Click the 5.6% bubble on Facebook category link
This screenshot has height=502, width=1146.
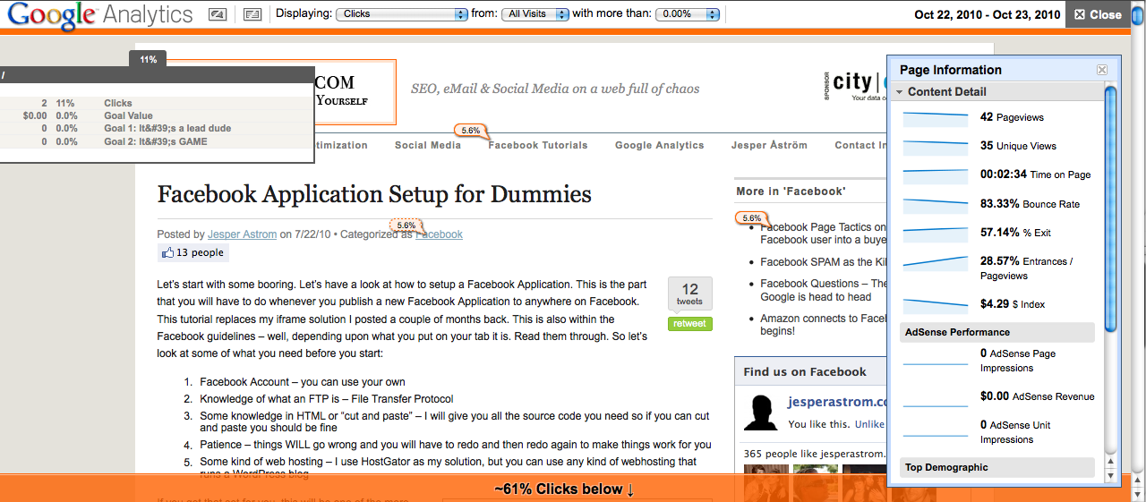[406, 226]
